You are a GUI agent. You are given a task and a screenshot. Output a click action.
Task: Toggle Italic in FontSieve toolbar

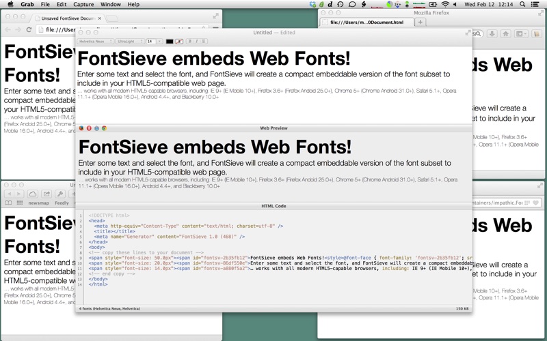(x=196, y=41)
